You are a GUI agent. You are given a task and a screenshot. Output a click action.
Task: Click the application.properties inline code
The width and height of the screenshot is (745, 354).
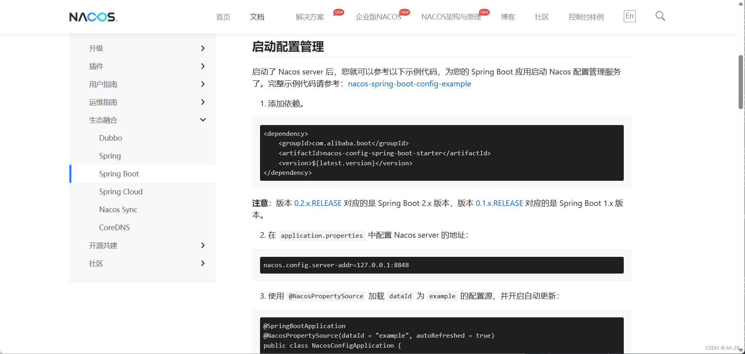tap(322, 235)
